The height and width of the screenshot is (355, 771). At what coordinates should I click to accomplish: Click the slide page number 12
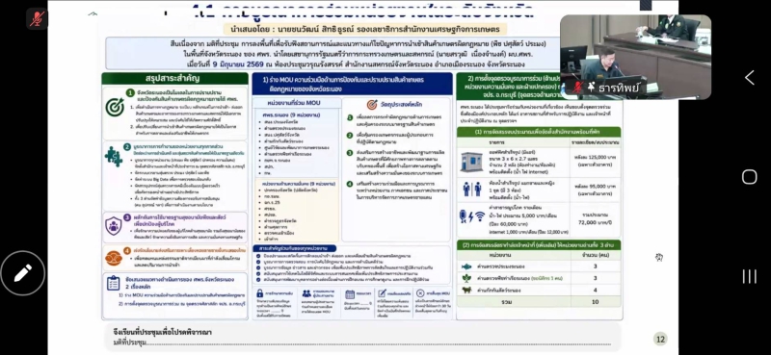coord(660,339)
